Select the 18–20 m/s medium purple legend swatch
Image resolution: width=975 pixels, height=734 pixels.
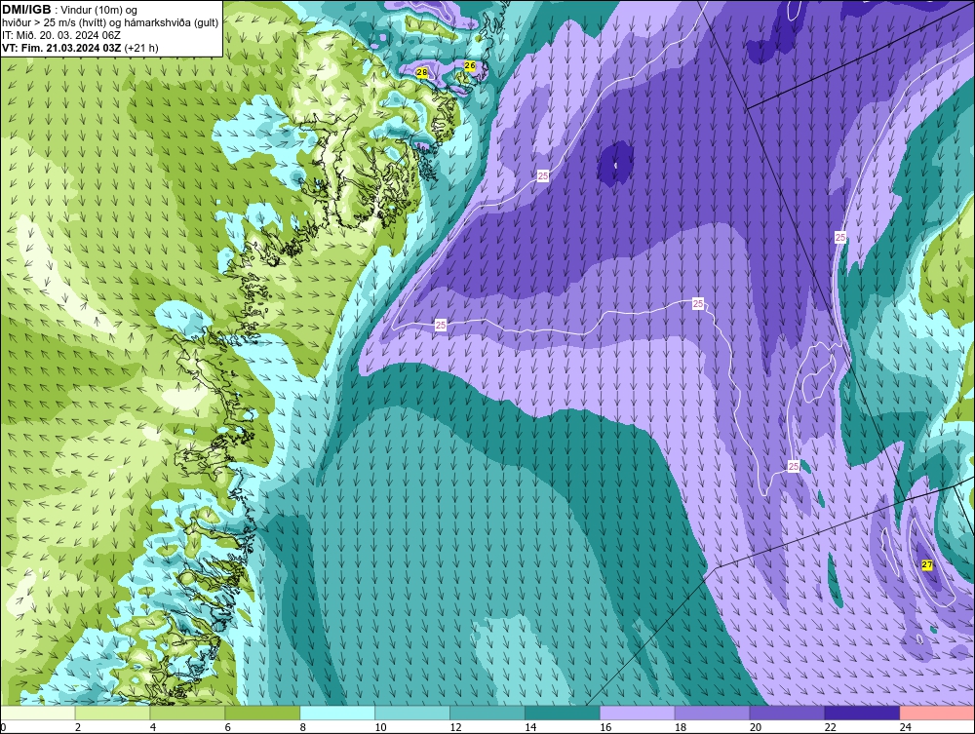coord(712,713)
